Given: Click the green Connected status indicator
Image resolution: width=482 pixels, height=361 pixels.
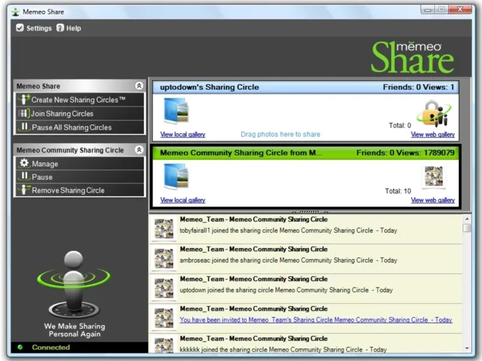Looking at the screenshot, I should (20, 347).
